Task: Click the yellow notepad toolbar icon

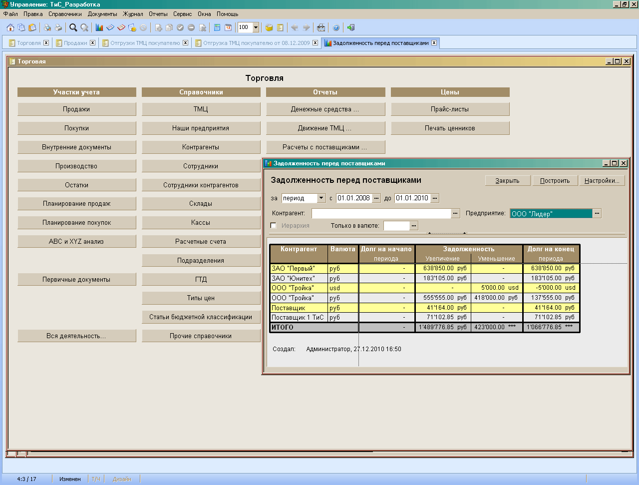Action: pyautogui.click(x=280, y=27)
